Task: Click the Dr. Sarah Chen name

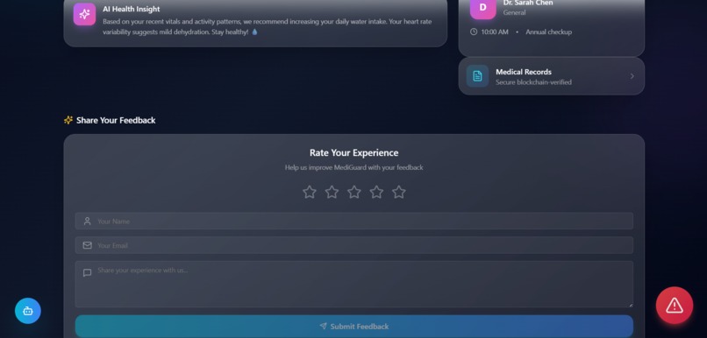Action: pyautogui.click(x=528, y=3)
